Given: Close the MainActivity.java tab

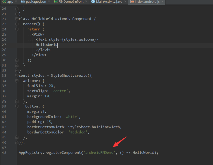Looking at the screenshot, I should coord(125,2).
